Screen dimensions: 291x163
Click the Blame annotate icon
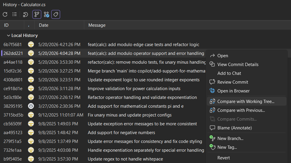212,128
